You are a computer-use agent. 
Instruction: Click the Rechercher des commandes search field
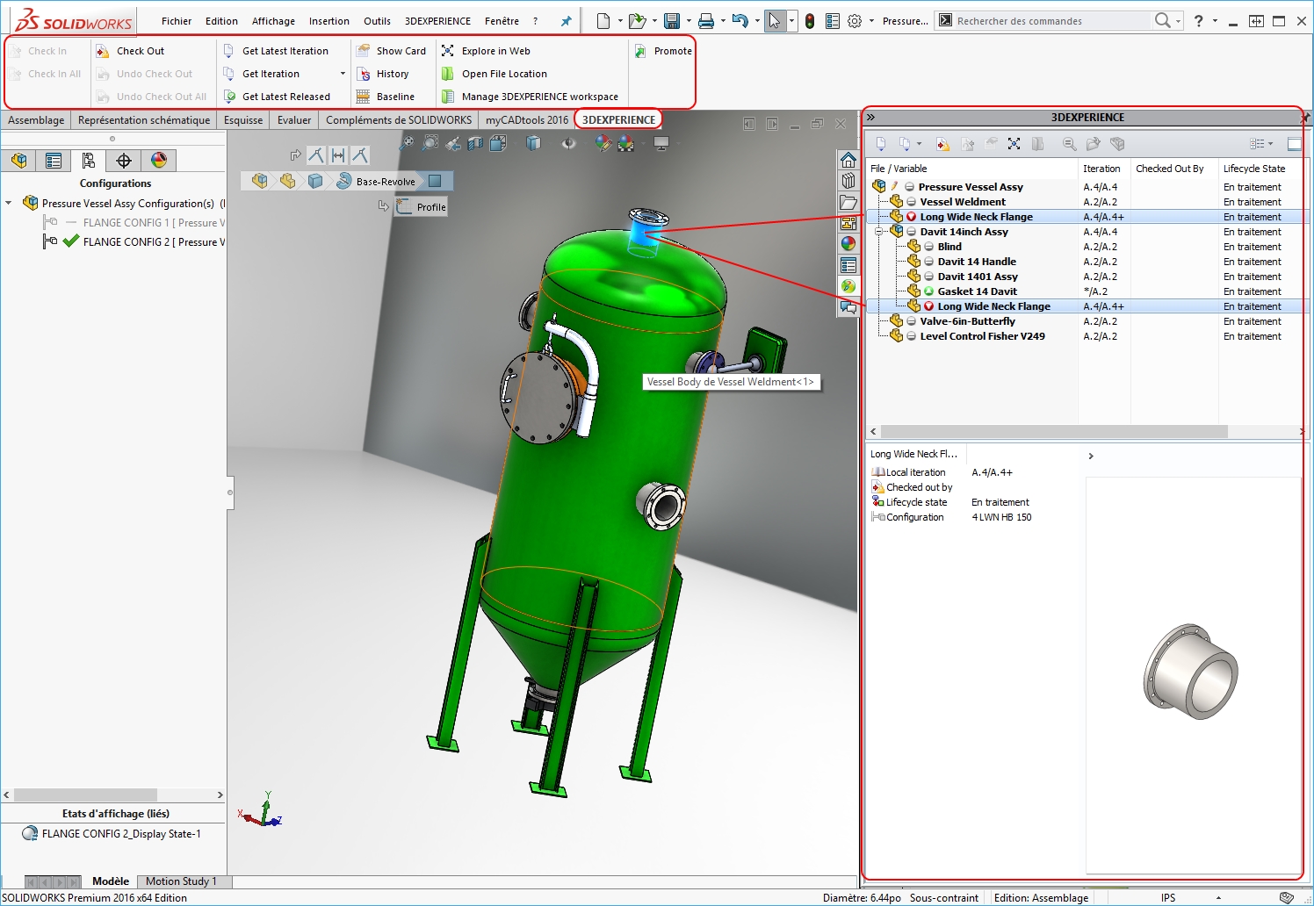click(1052, 21)
